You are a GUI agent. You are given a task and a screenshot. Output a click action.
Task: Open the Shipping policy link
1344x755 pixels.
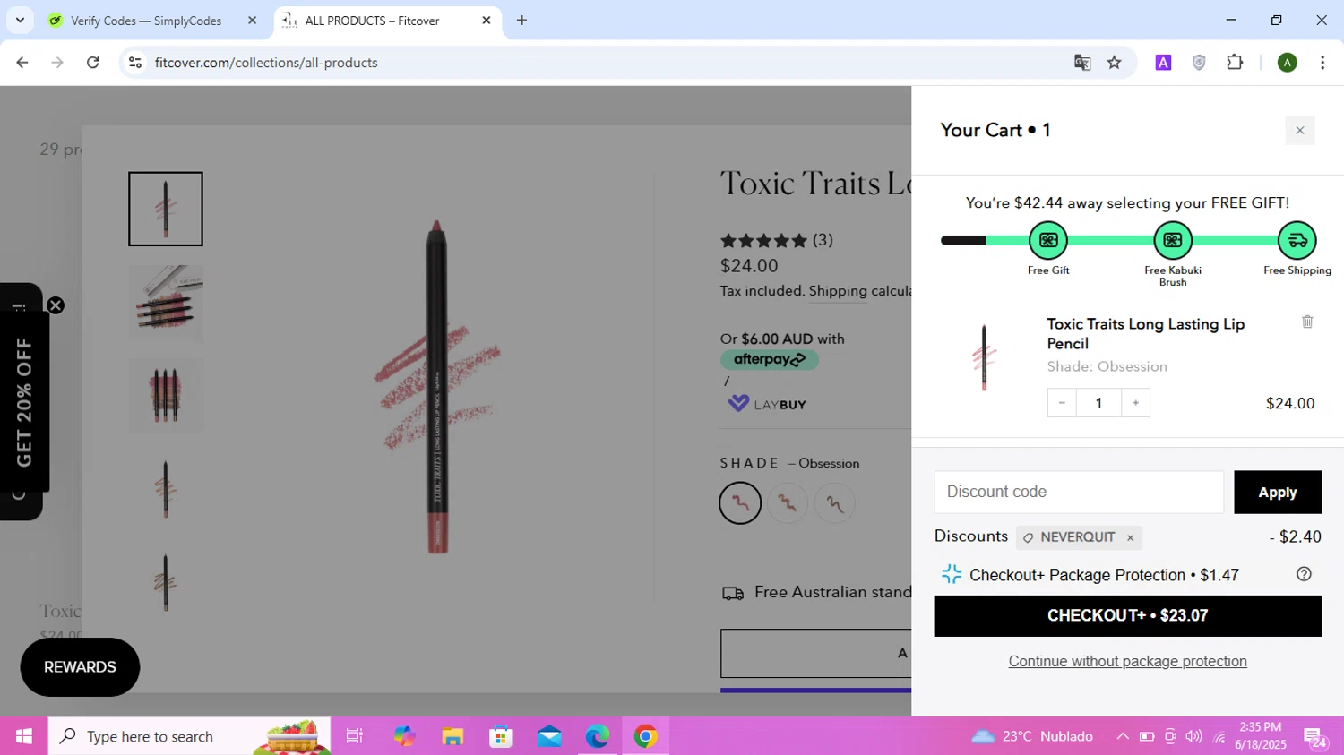tap(838, 291)
